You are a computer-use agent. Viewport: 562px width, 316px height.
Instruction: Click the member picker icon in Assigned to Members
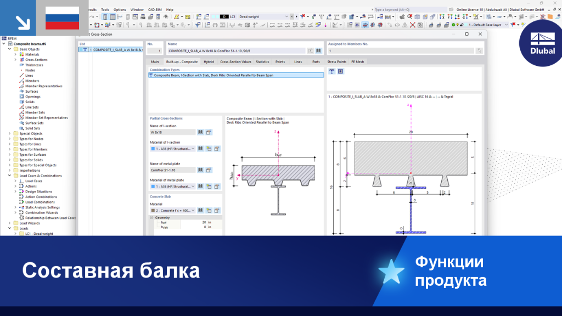coord(479,51)
